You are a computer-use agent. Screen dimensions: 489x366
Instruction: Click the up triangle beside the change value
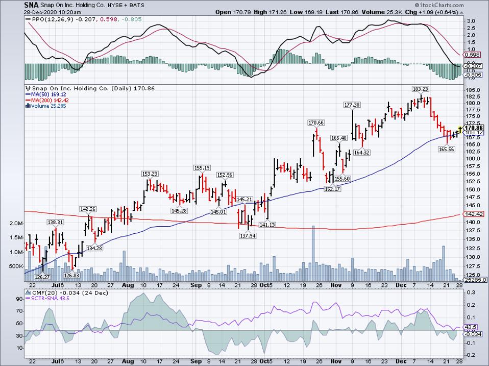pyautogui.click(x=461, y=12)
